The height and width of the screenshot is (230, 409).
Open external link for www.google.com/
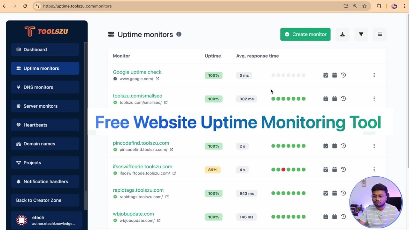coord(157,79)
